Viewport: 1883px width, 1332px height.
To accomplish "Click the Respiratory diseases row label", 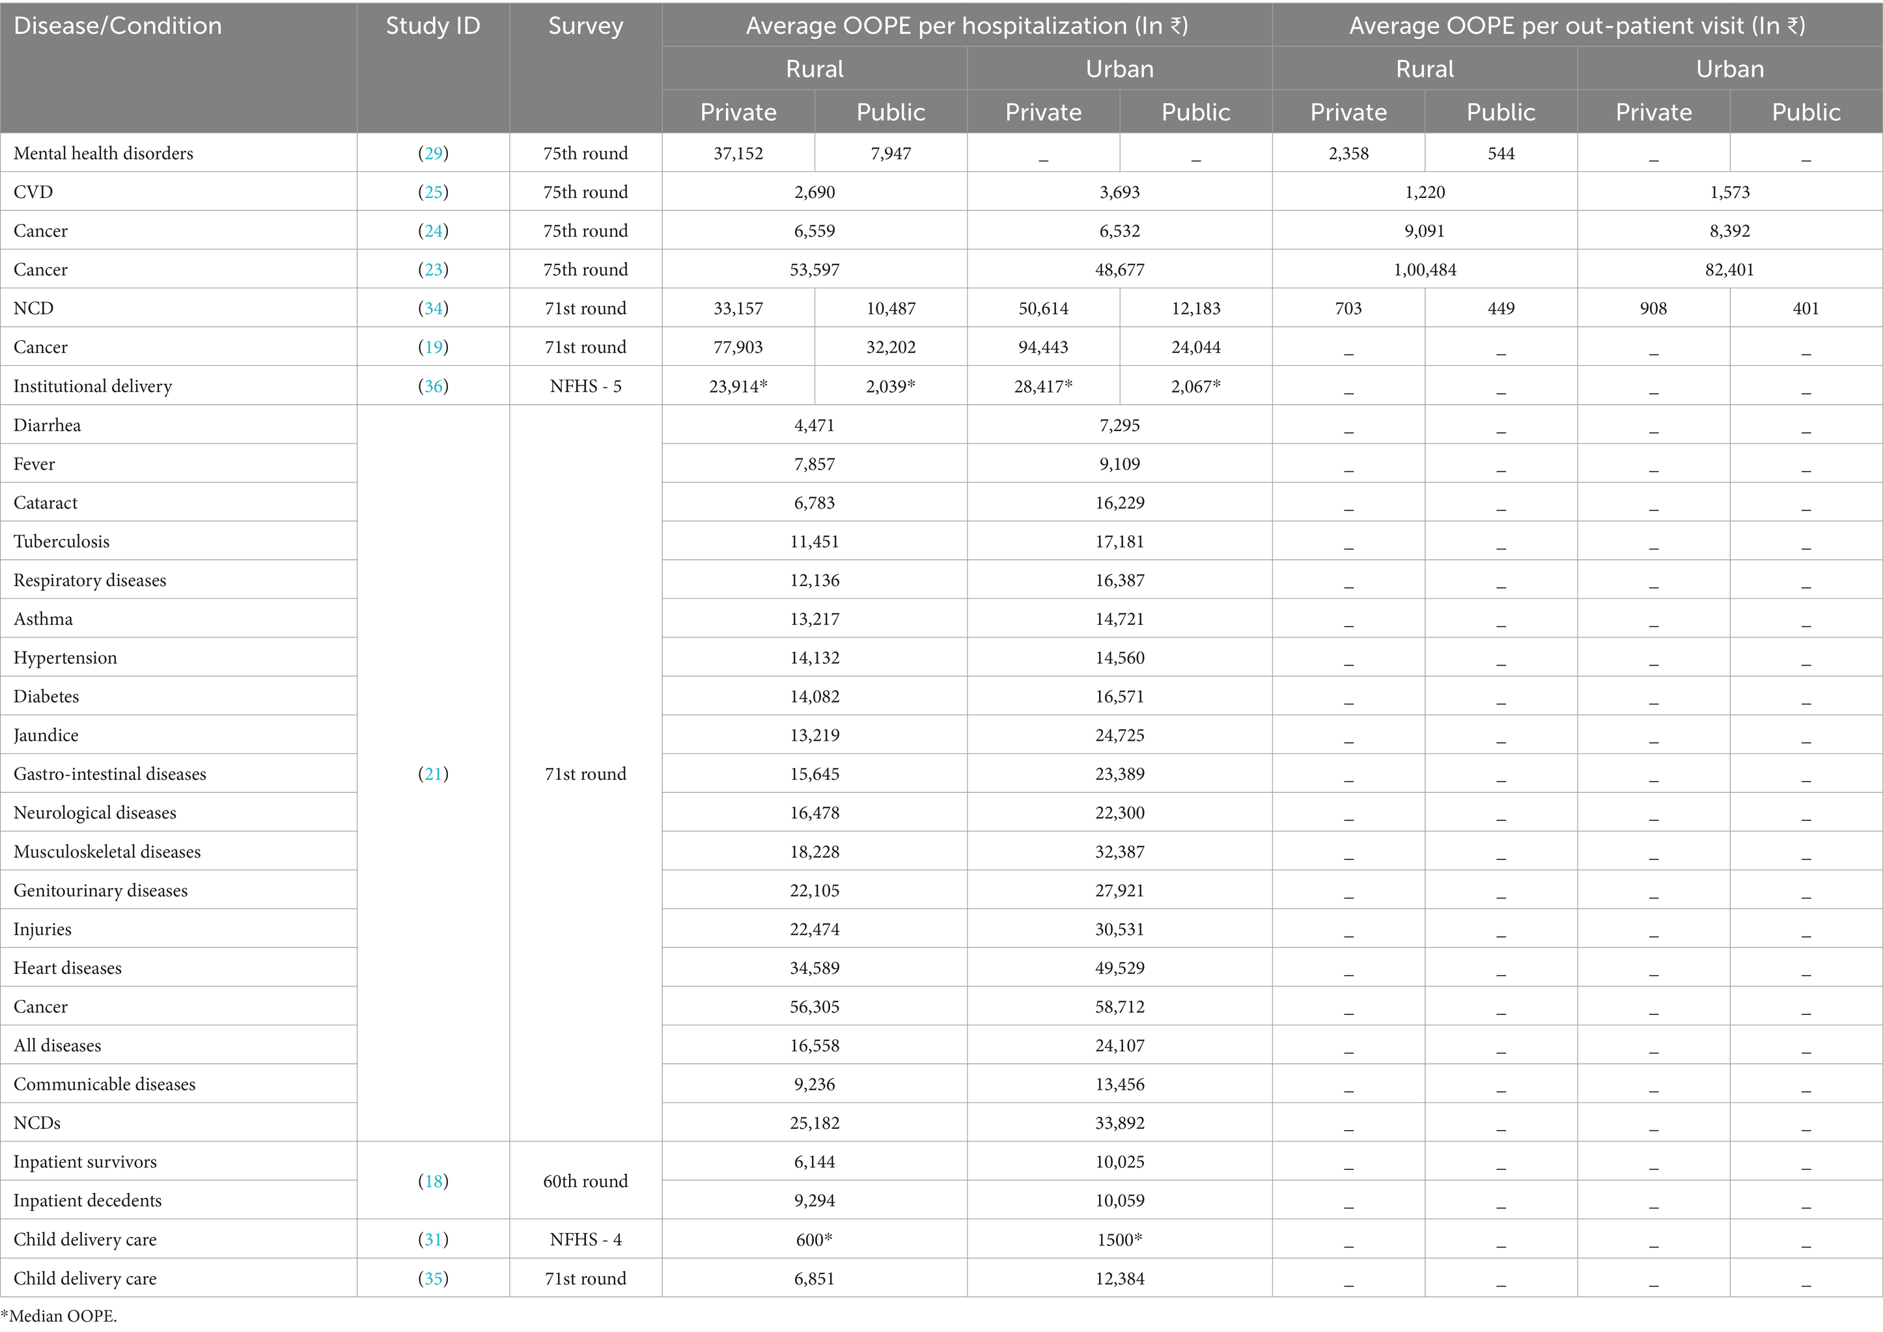I will [89, 580].
